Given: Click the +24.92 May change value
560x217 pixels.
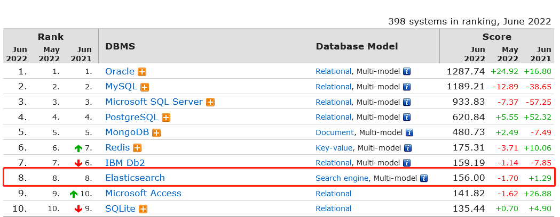Looking at the screenshot, I should click(x=504, y=71).
